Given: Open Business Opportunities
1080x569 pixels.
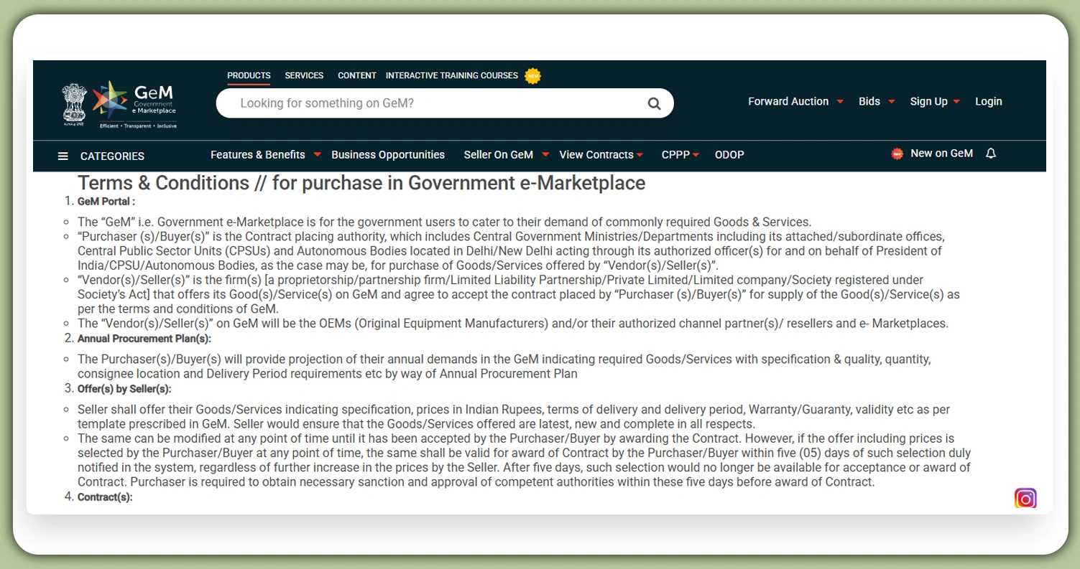Looking at the screenshot, I should 388,154.
